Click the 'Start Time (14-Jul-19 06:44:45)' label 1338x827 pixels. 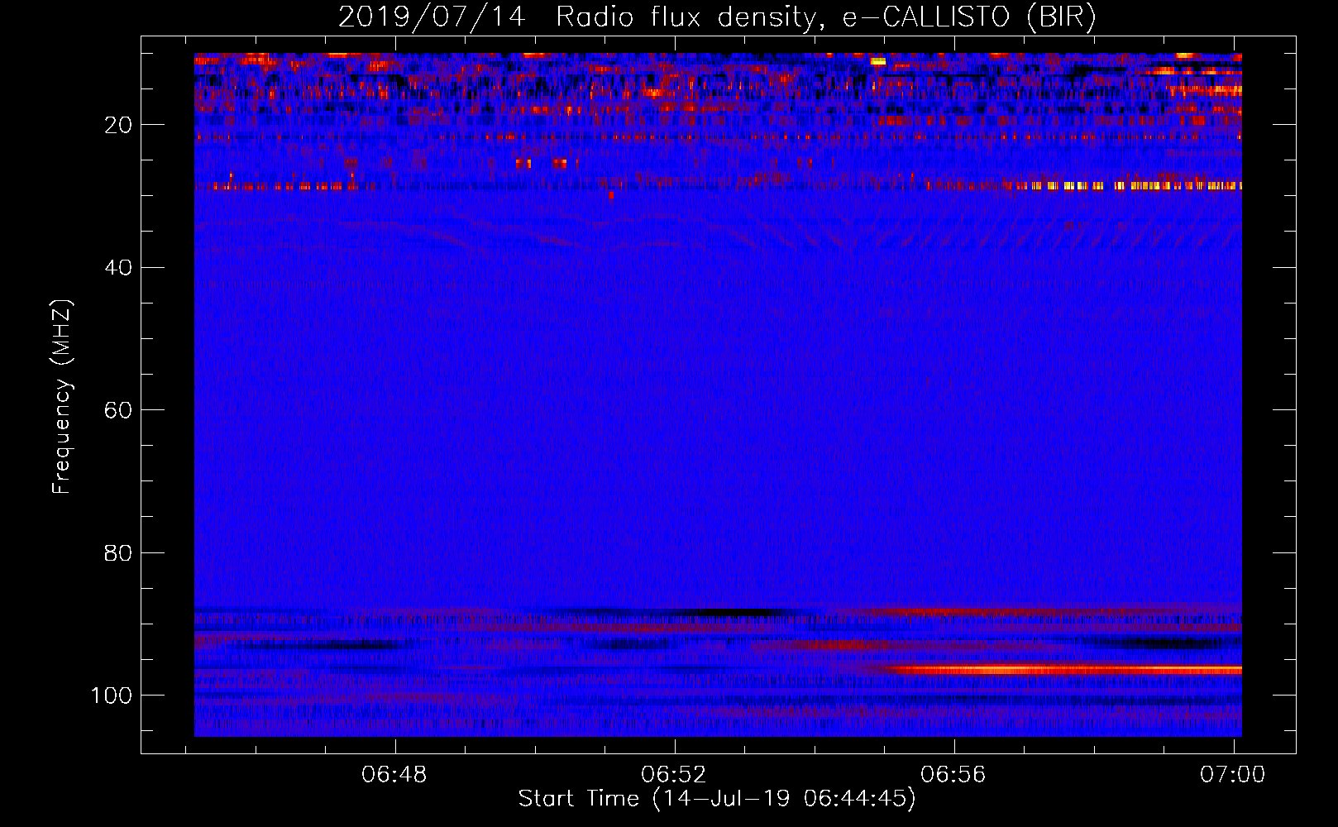pyautogui.click(x=717, y=799)
